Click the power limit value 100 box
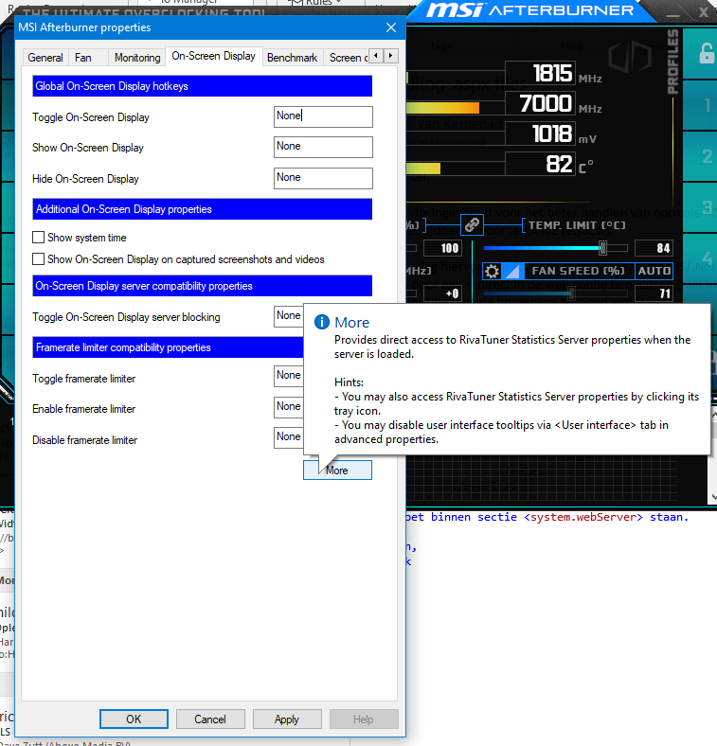 click(442, 248)
